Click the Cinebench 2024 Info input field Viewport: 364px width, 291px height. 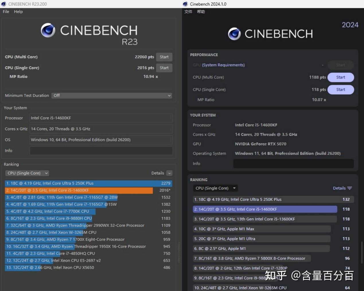(293, 163)
